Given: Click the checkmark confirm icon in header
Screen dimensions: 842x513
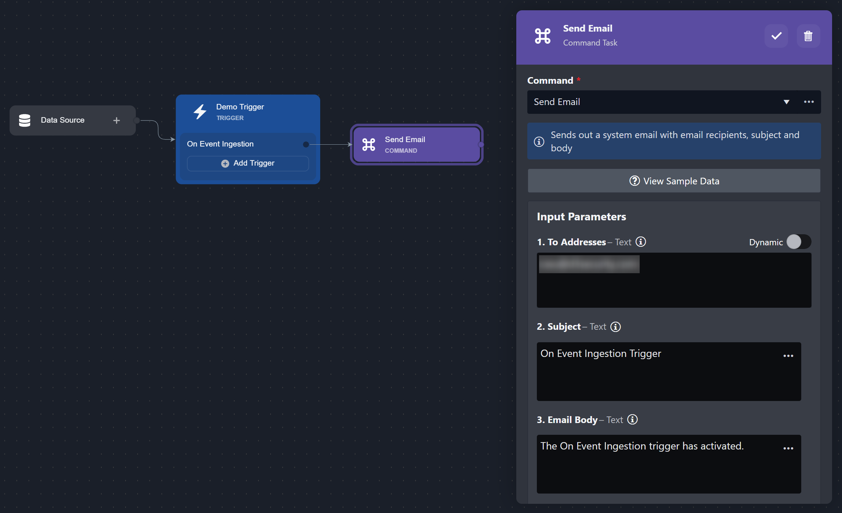Looking at the screenshot, I should 776,36.
